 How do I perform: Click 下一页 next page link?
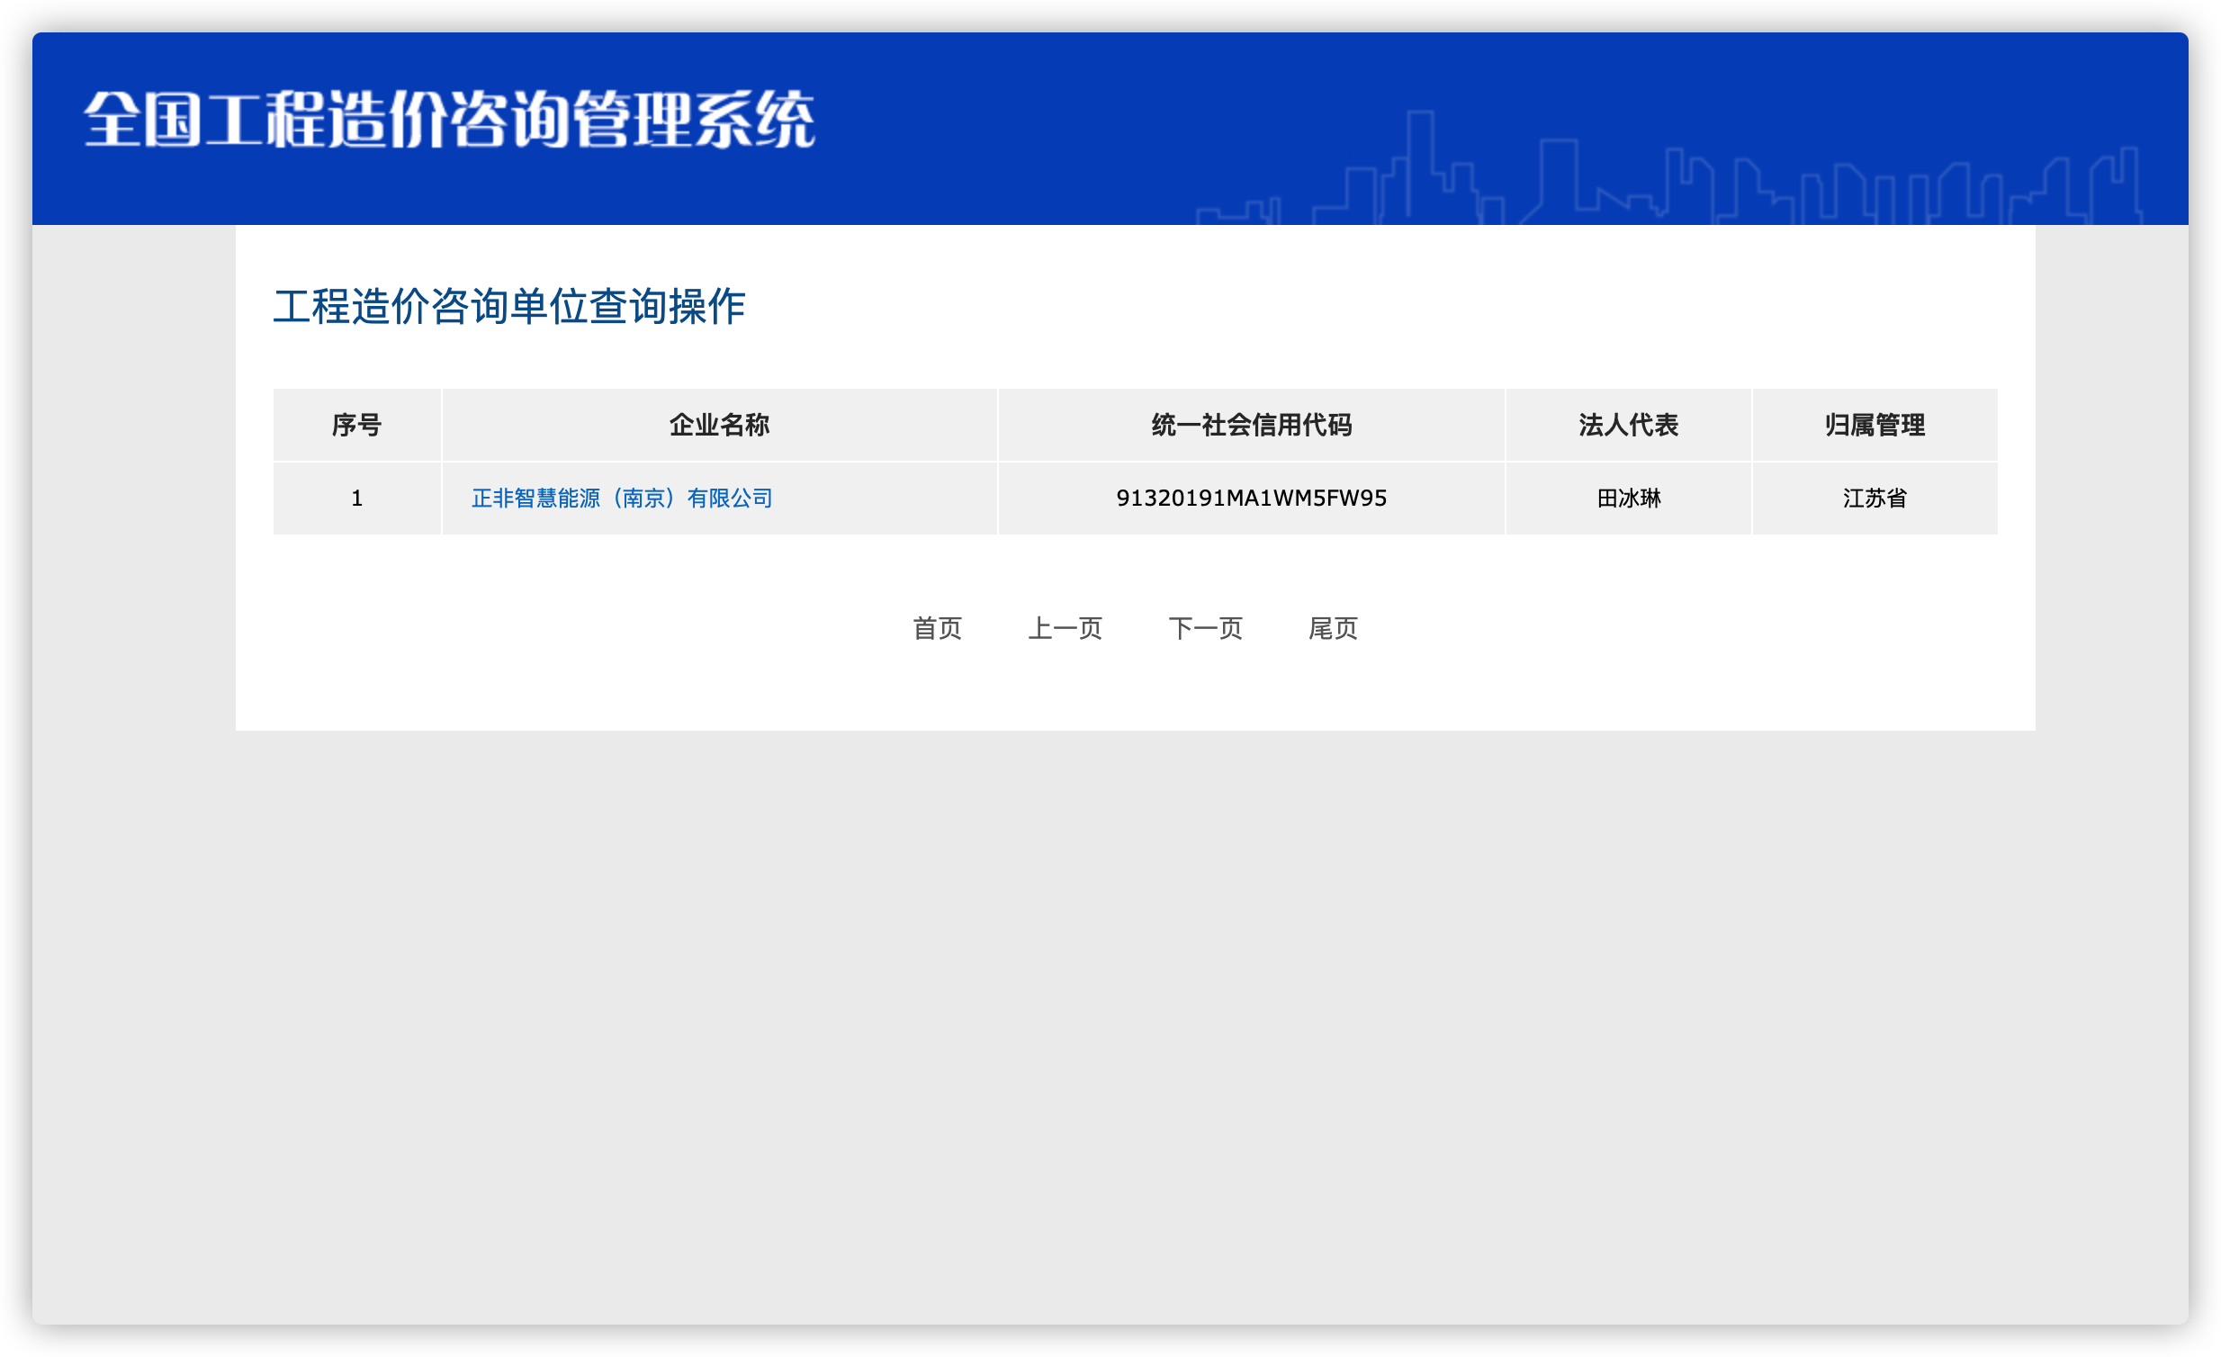pyautogui.click(x=1205, y=628)
